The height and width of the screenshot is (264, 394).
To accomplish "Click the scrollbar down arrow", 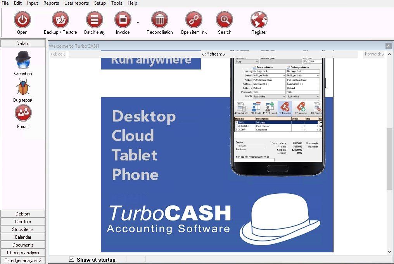I will (389, 252).
